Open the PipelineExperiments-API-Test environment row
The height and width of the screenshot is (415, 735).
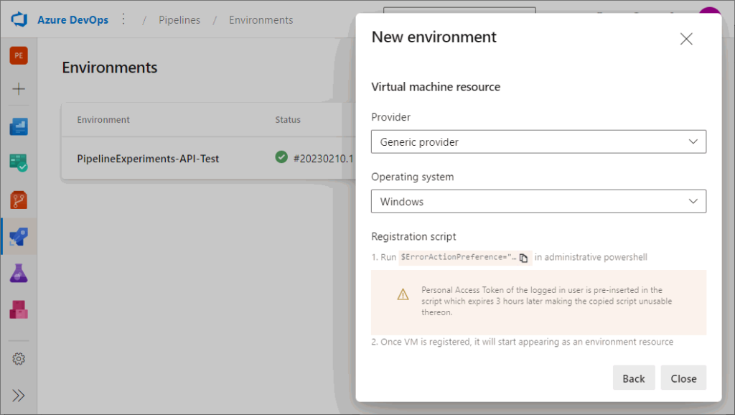[148, 158]
